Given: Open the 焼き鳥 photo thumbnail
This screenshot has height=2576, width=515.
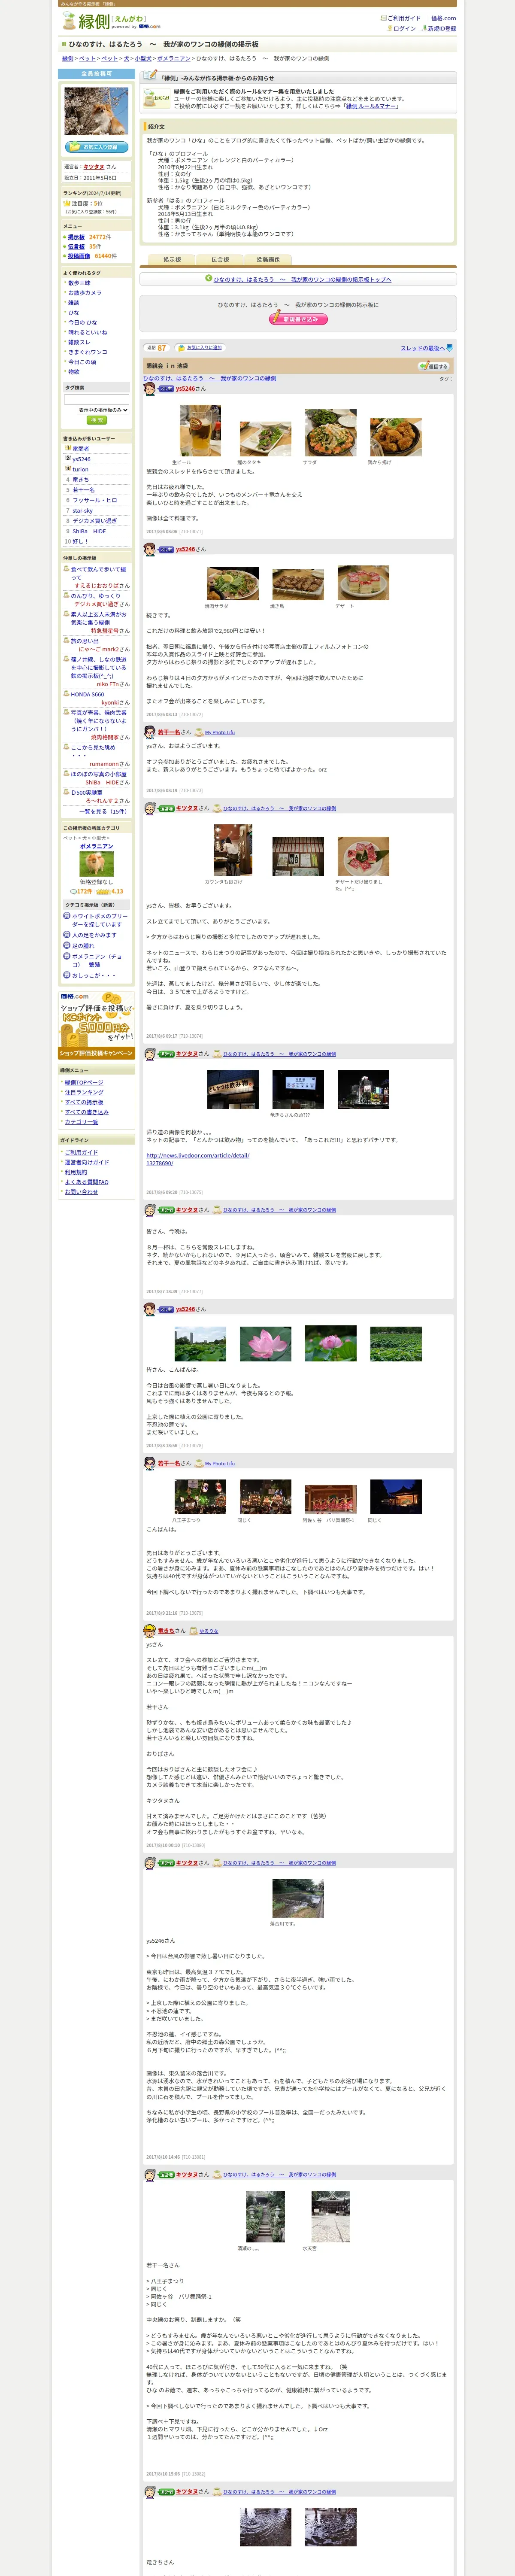Looking at the screenshot, I should 298,583.
